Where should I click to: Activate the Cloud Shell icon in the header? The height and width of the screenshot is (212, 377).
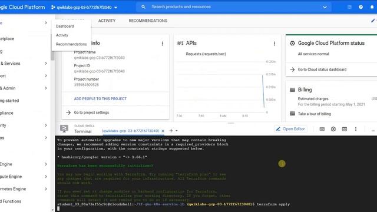(349, 7)
